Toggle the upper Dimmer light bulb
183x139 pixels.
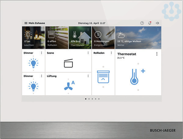click(33, 63)
